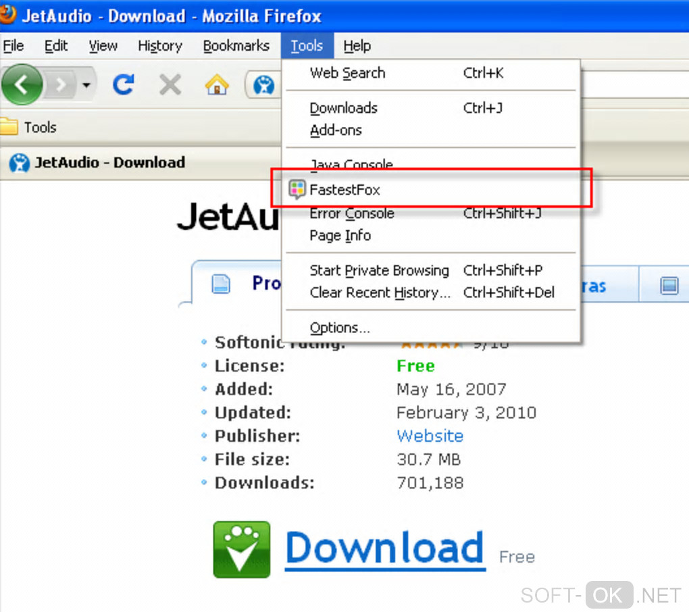Open Options... from the Tools menu

(x=431, y=328)
